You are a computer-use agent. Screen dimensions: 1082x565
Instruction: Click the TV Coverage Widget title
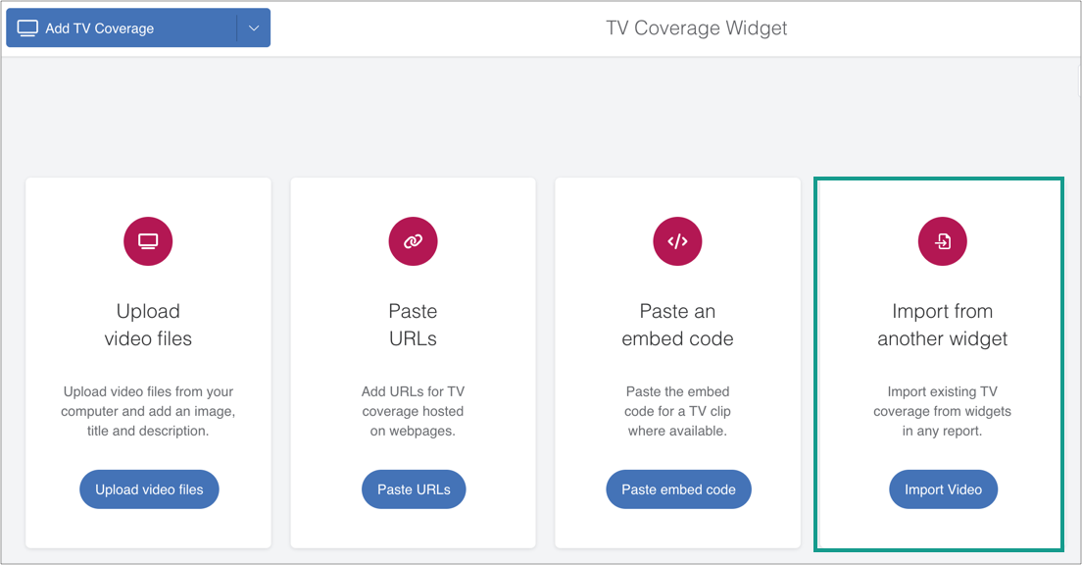pyautogui.click(x=696, y=28)
